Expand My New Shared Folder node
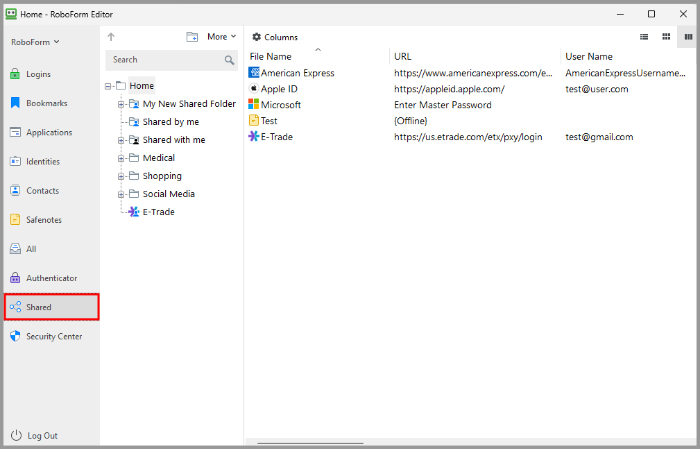The height and width of the screenshot is (449, 700). (121, 104)
